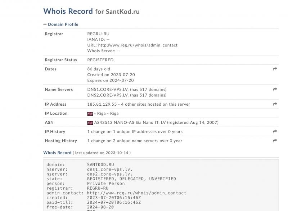288x211 pixels.
Task: Click the REGRU-RU registrar name in Domain Profile
Action: pos(98,34)
